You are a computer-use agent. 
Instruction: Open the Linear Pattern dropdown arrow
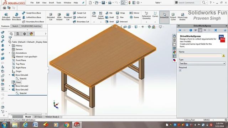101,22
